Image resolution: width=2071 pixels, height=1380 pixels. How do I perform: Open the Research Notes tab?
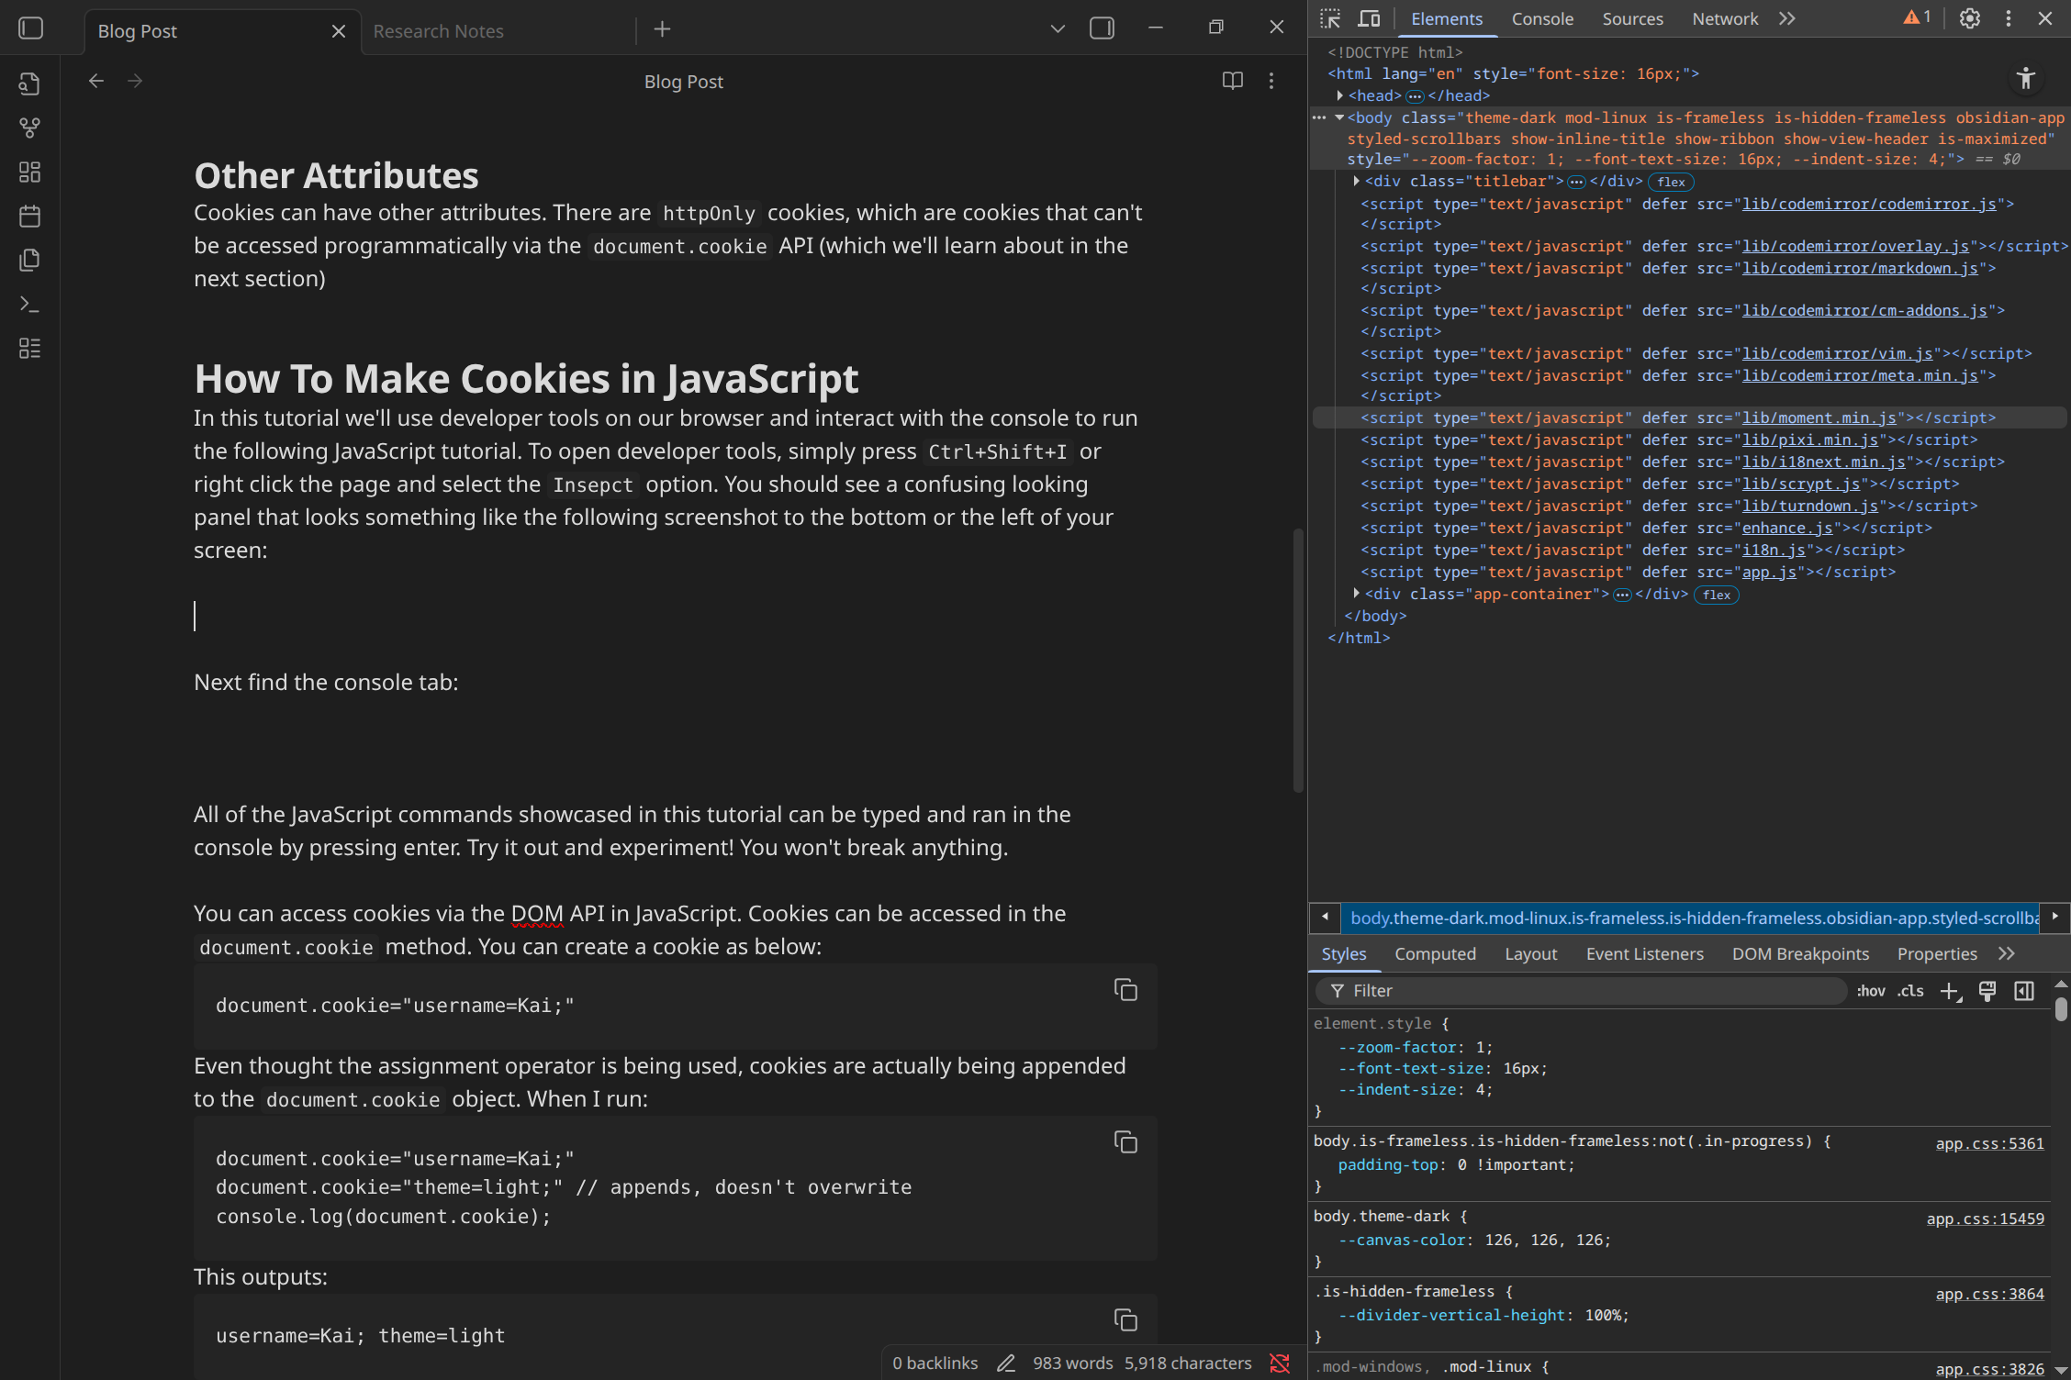click(x=438, y=30)
